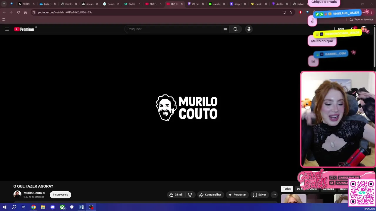This screenshot has height=211, width=376.
Task: Open the Xbox app from the taskbar
Action: 62,207
